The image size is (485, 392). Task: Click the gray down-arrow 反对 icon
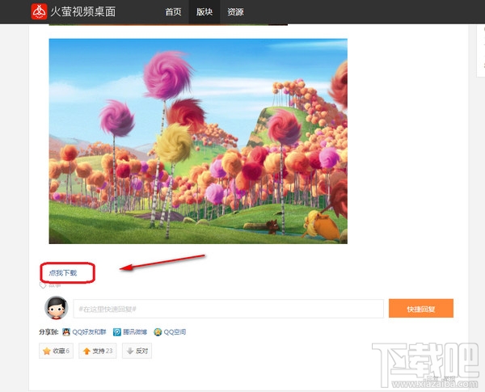tap(130, 351)
